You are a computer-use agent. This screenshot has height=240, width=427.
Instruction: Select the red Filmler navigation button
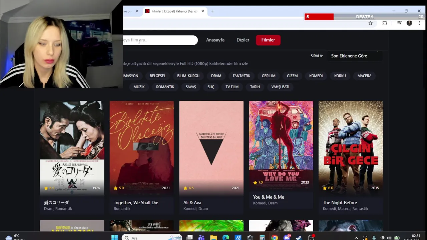tap(268, 40)
